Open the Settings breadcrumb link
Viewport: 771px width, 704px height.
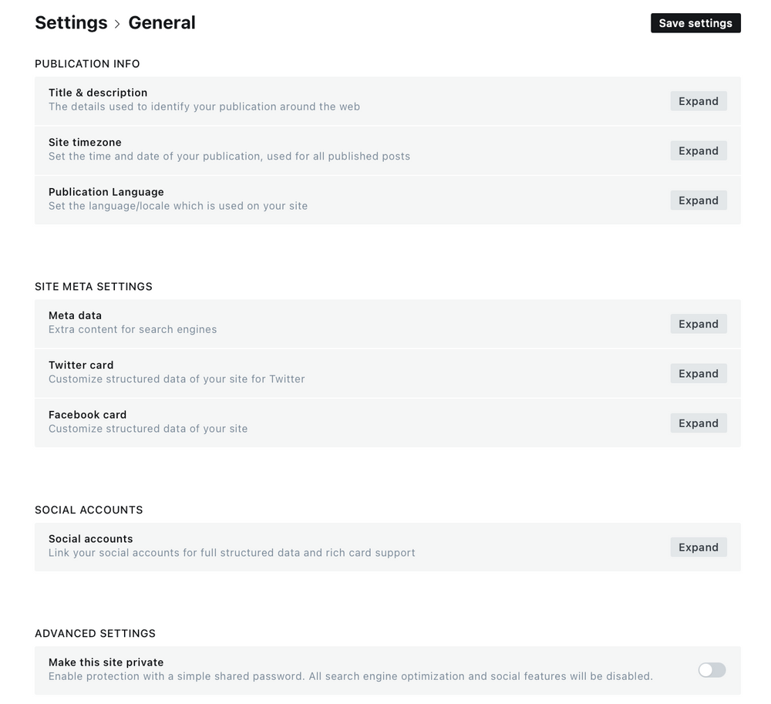tap(71, 22)
